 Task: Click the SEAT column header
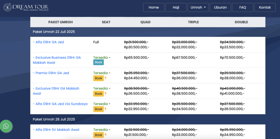pos(106,22)
